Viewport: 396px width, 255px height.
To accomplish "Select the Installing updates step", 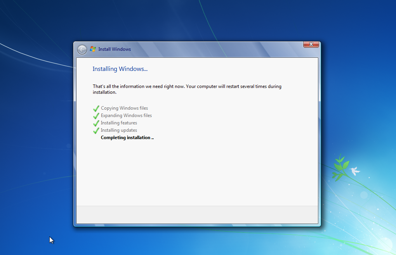I will coord(119,130).
